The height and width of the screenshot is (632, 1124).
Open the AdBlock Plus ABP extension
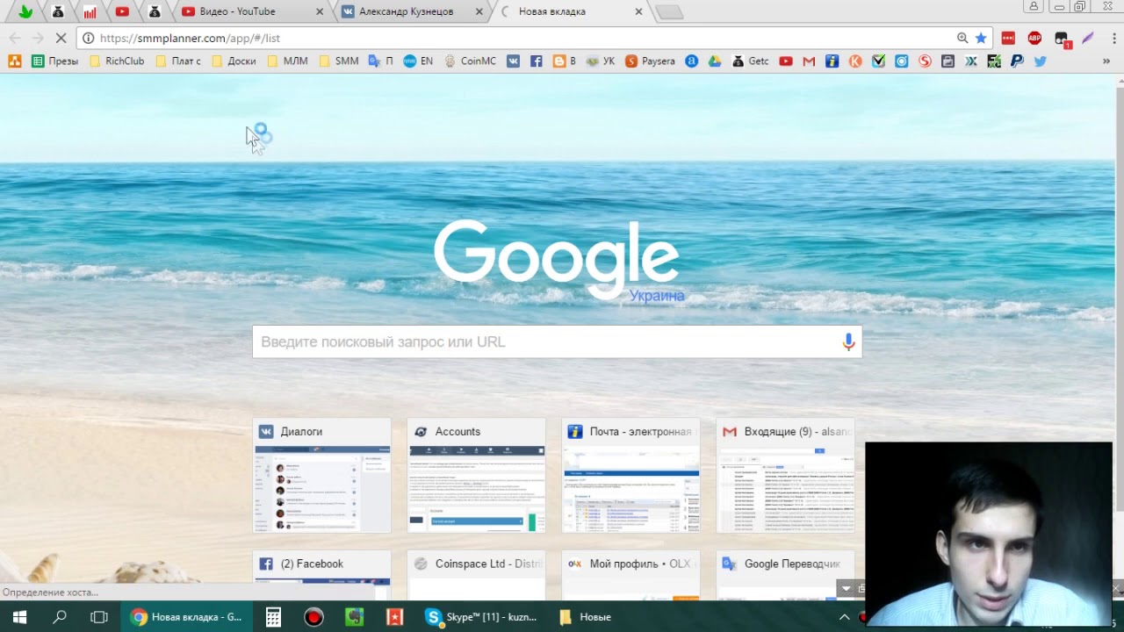[x=1034, y=38]
